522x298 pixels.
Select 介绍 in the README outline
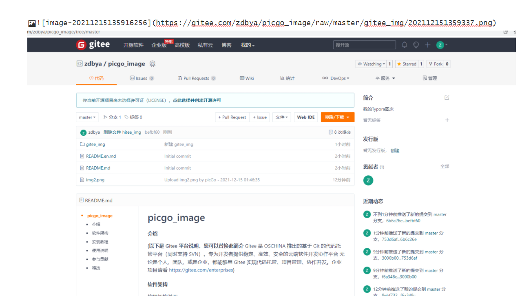click(96, 224)
